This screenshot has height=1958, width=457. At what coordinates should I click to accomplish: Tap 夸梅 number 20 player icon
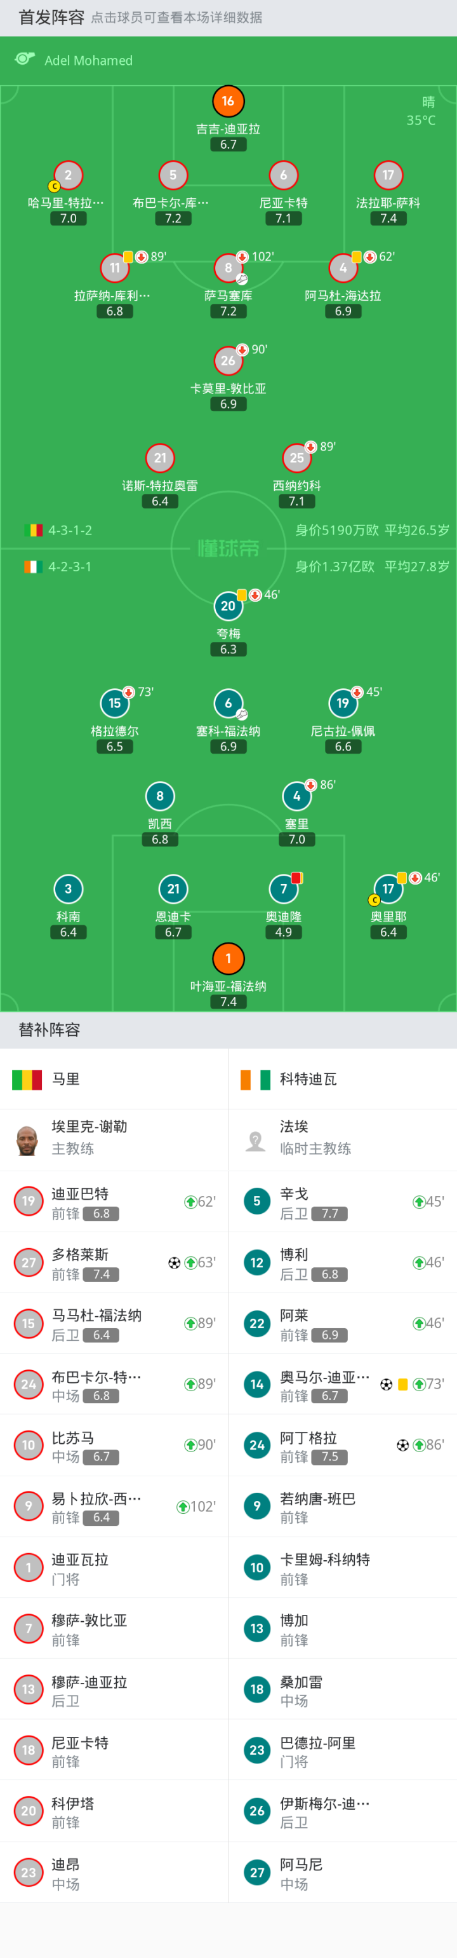[x=228, y=606]
